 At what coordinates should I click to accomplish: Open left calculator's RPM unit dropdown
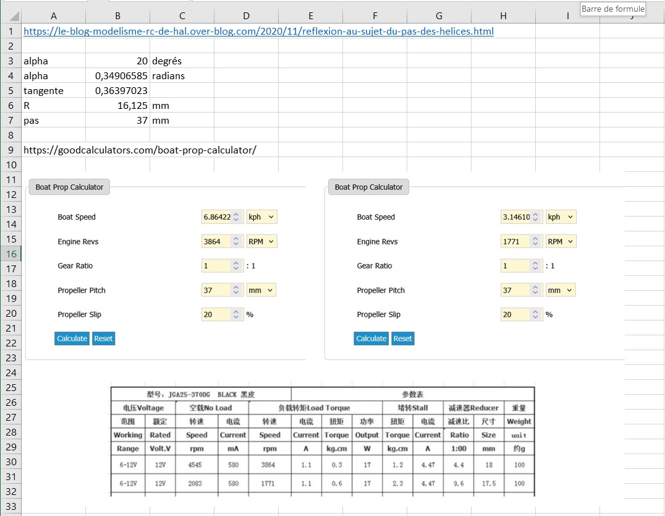[x=262, y=241]
